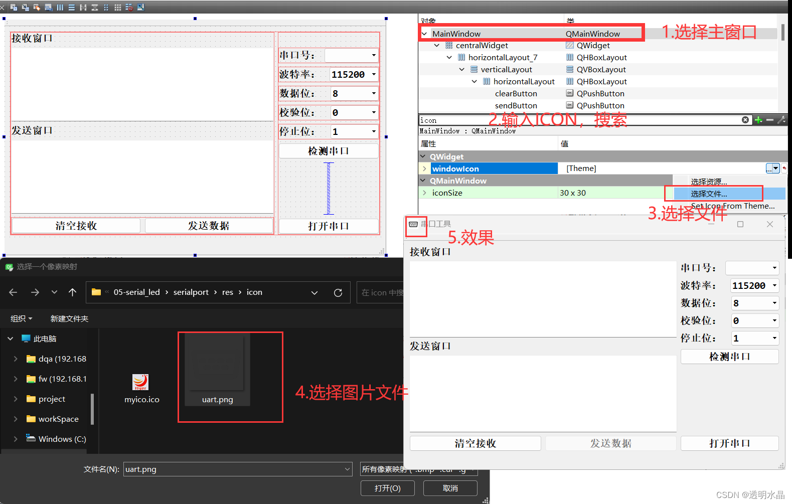Apply vertical splitter layout toolbar icon

95,8
